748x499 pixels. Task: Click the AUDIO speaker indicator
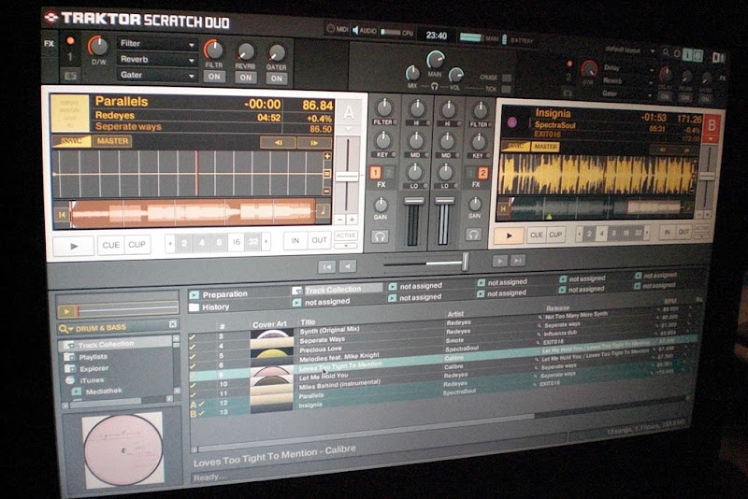click(x=365, y=31)
